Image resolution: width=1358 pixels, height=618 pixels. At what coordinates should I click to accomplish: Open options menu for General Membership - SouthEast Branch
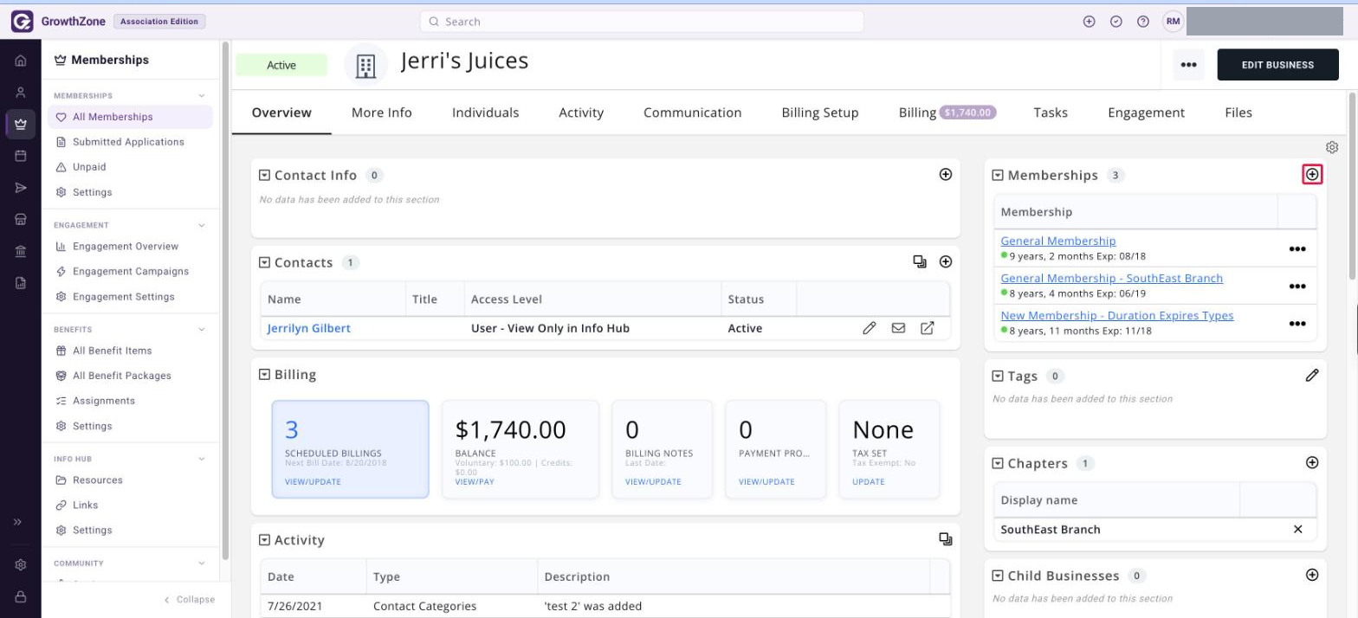click(x=1297, y=286)
